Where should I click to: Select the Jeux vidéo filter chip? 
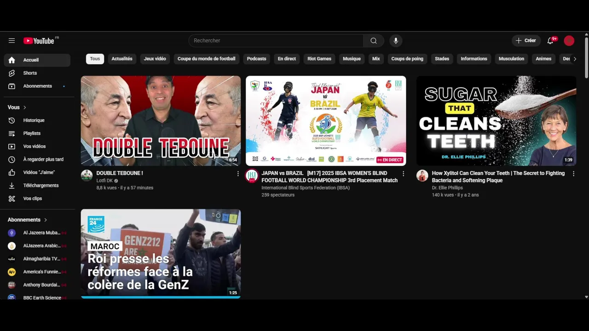(155, 59)
